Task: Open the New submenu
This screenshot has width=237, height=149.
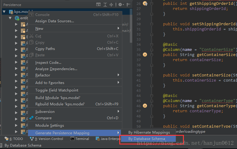Action: (75, 29)
